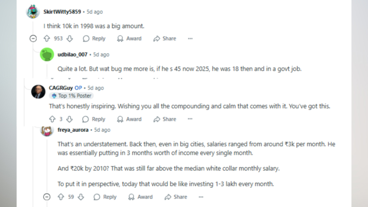View CAGRGuy's avatar photo
368x207 pixels.
(x=38, y=92)
